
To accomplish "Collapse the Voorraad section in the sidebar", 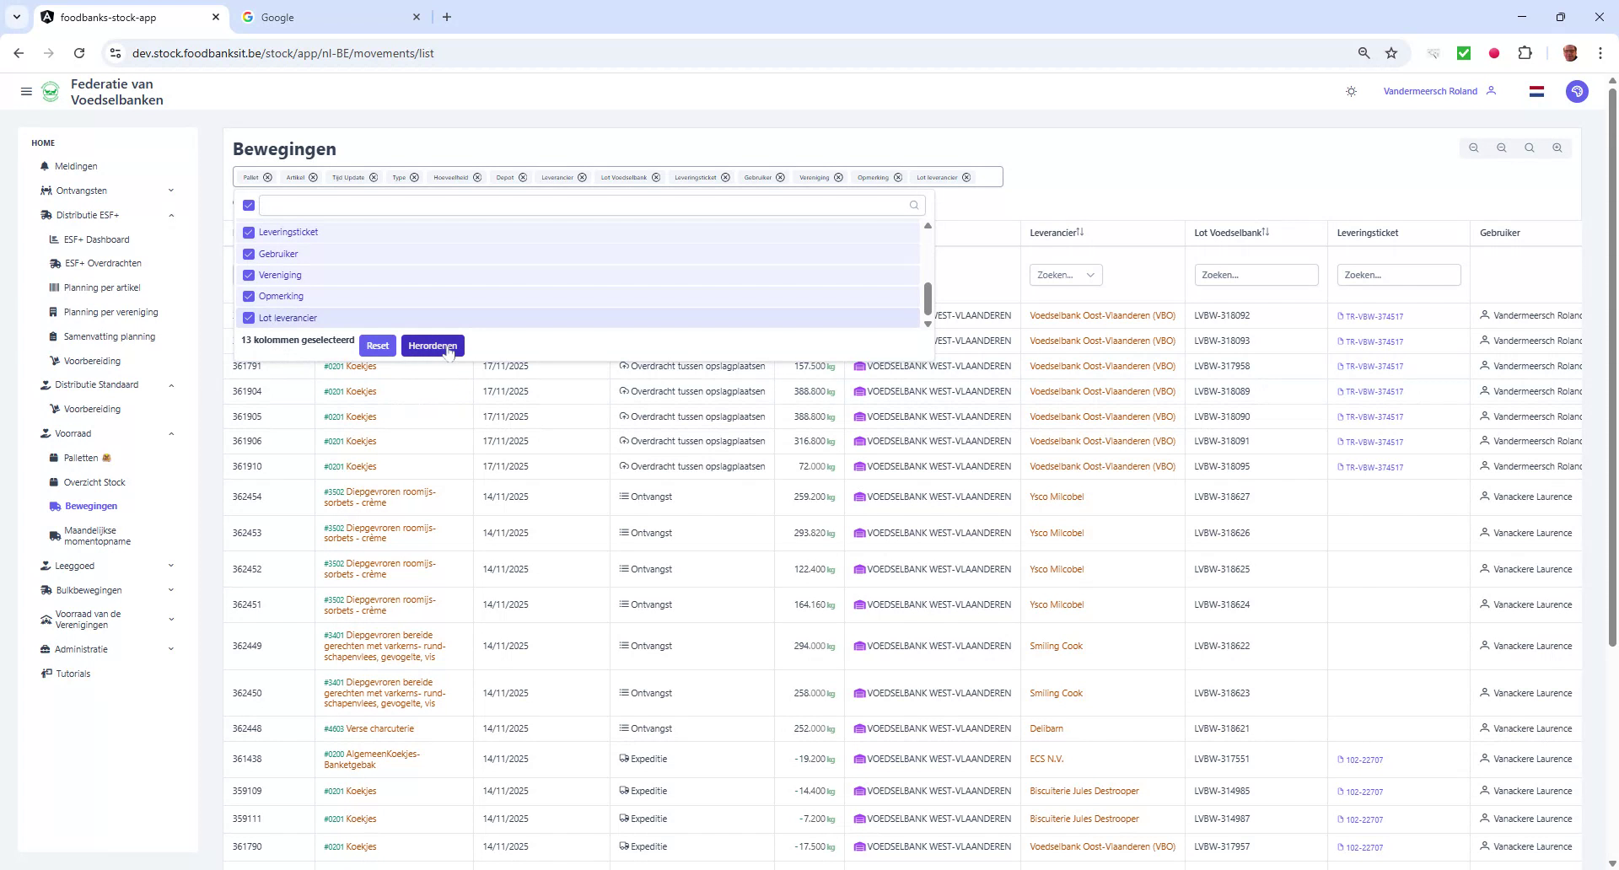I will [x=172, y=432].
